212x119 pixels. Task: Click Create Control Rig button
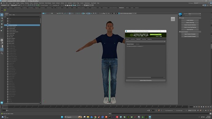coord(190,22)
